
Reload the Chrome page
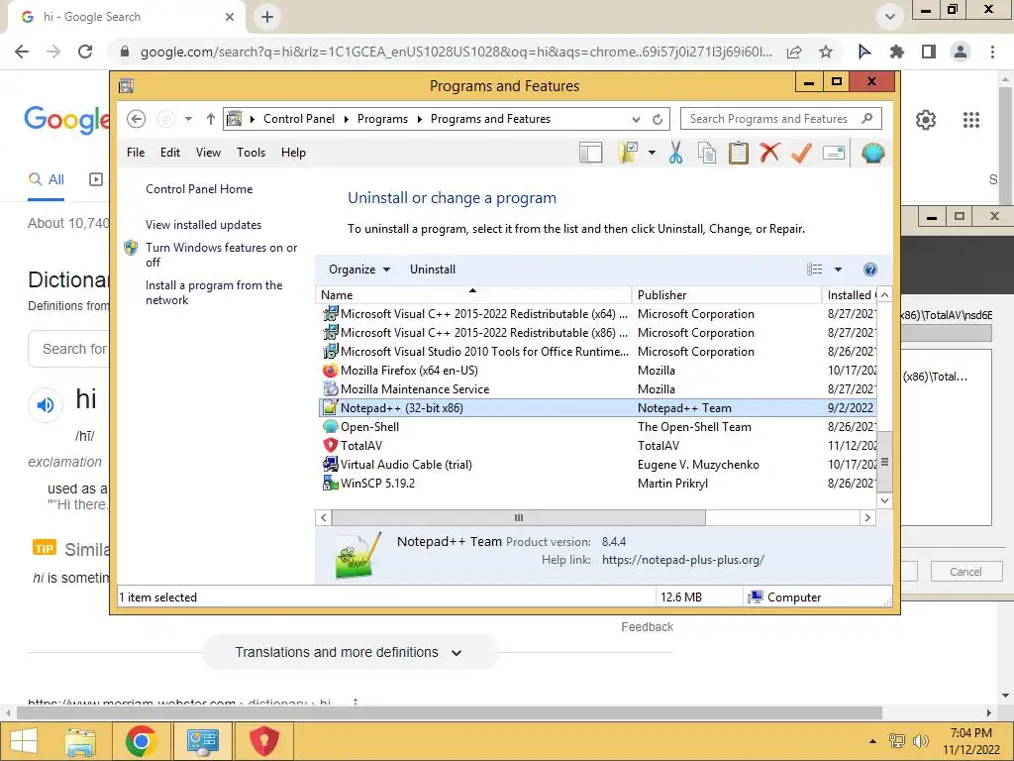(x=85, y=52)
